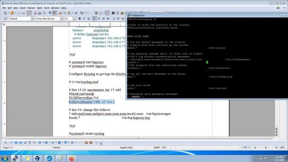288x162 pixels.
Task: Open the Edit menu
Action: (10, 8)
